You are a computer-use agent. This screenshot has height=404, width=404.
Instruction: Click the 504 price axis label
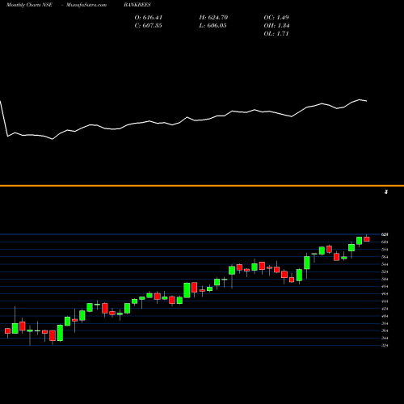pyautogui.click(x=385, y=279)
